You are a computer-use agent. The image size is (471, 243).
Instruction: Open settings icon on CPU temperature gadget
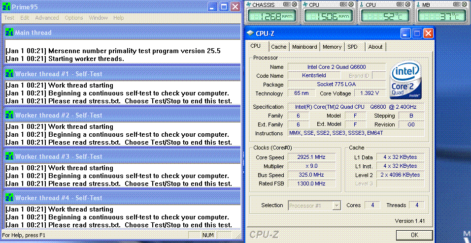[400, 4]
